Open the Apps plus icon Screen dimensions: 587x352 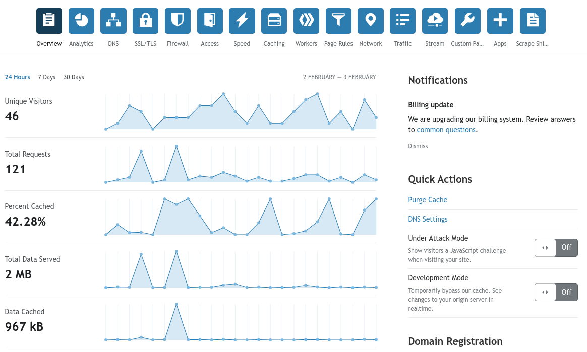pos(500,21)
